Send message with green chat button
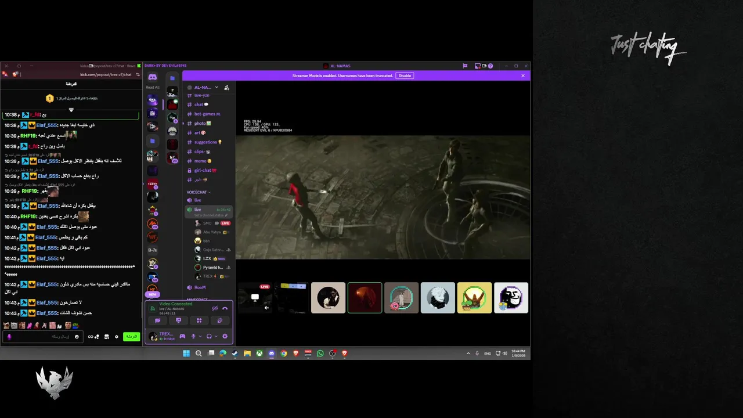743x418 pixels. coord(132,337)
